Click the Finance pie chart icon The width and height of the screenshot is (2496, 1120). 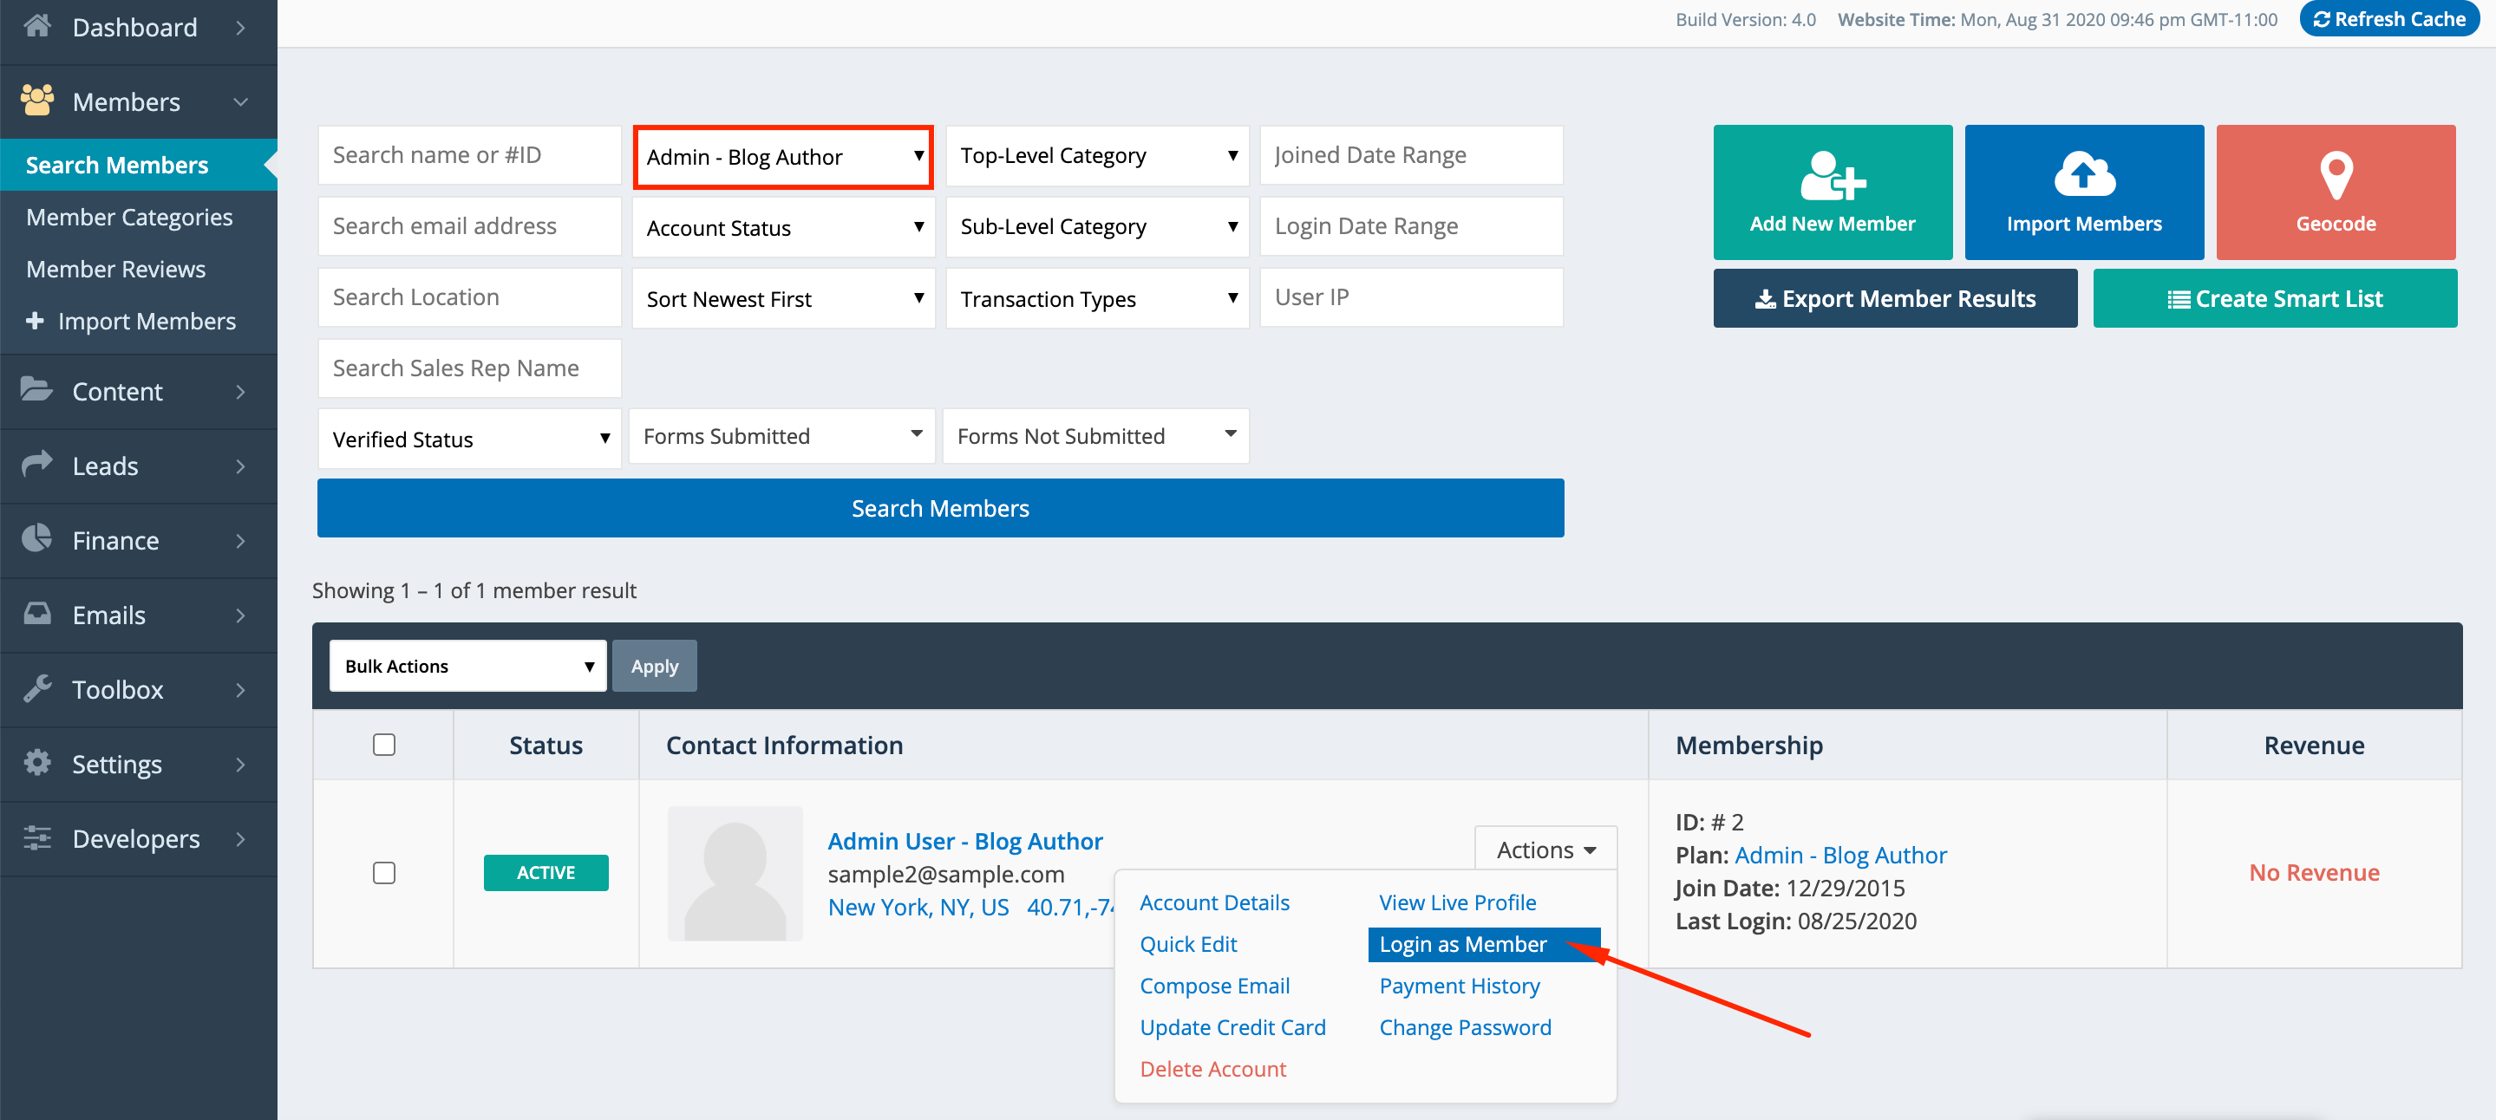[x=38, y=538]
